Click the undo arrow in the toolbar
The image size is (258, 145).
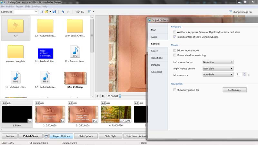[x=62, y=12]
